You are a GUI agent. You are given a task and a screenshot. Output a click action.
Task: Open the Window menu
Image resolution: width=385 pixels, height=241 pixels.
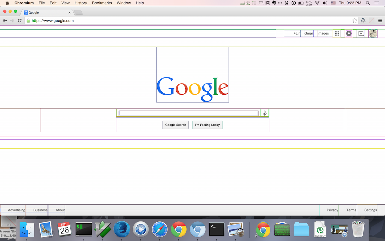tap(124, 3)
